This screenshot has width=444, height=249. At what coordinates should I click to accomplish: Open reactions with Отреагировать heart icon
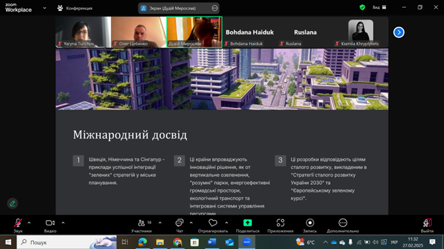[x=213, y=226]
